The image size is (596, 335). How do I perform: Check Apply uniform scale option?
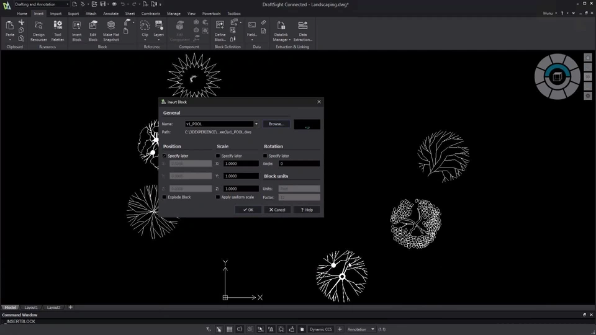click(x=218, y=197)
